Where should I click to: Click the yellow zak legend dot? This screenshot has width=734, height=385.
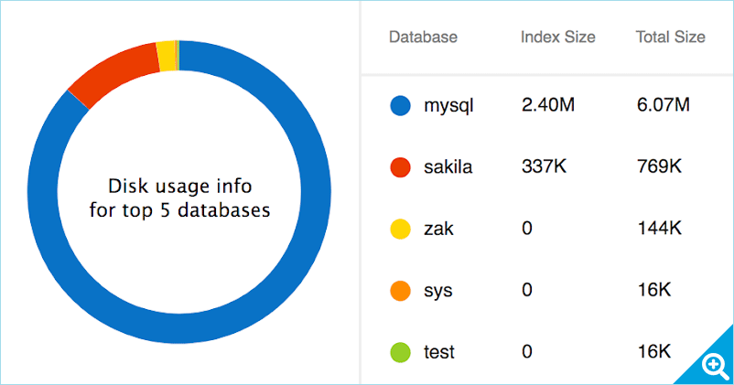tap(399, 229)
